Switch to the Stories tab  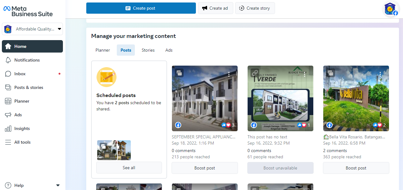pyautogui.click(x=148, y=50)
